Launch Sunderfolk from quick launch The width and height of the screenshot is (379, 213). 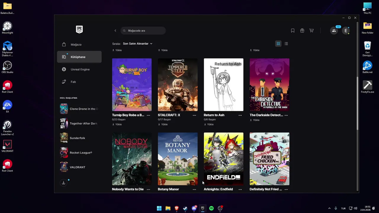click(x=79, y=138)
